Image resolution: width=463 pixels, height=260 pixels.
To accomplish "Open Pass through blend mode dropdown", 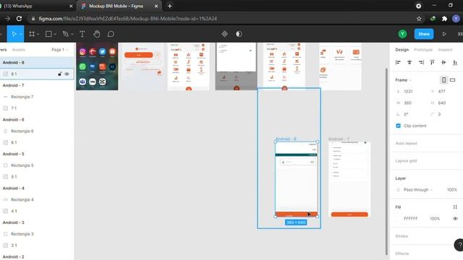I will tap(418, 190).
